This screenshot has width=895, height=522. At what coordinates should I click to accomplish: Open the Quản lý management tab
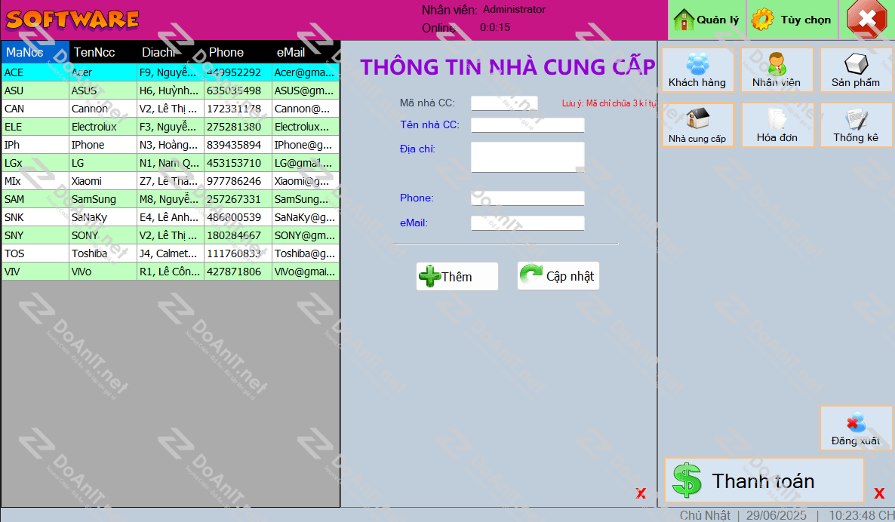[706, 20]
